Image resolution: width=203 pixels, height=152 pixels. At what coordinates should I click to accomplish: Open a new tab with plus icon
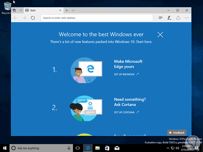tap(67, 10)
